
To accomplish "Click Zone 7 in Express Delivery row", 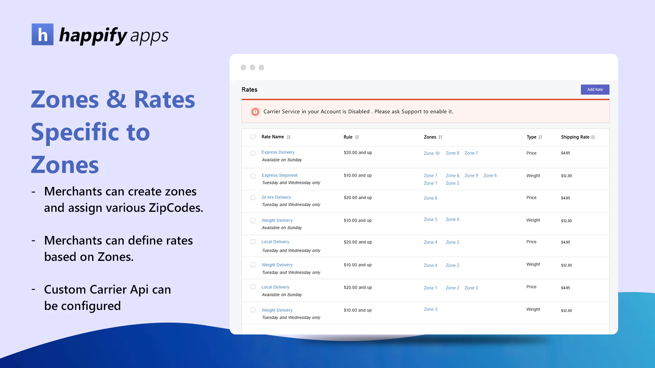I will pos(471,153).
